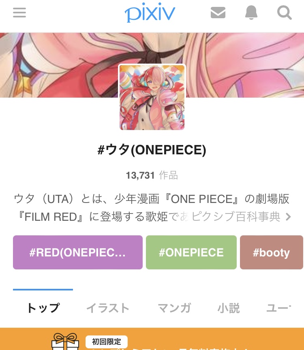
Task: Open the Uta tag avatar thumbnail
Action: 152,97
